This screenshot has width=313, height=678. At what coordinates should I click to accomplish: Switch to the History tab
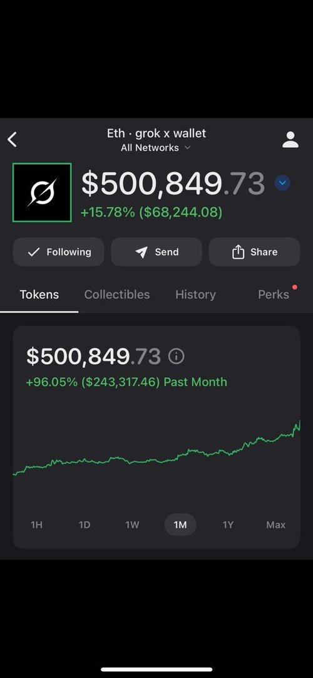pyautogui.click(x=195, y=295)
